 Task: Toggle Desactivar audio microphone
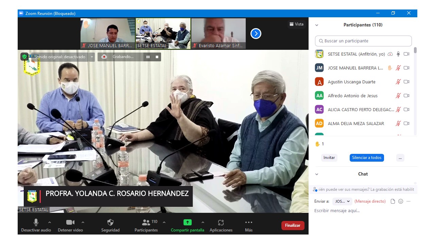click(36, 223)
